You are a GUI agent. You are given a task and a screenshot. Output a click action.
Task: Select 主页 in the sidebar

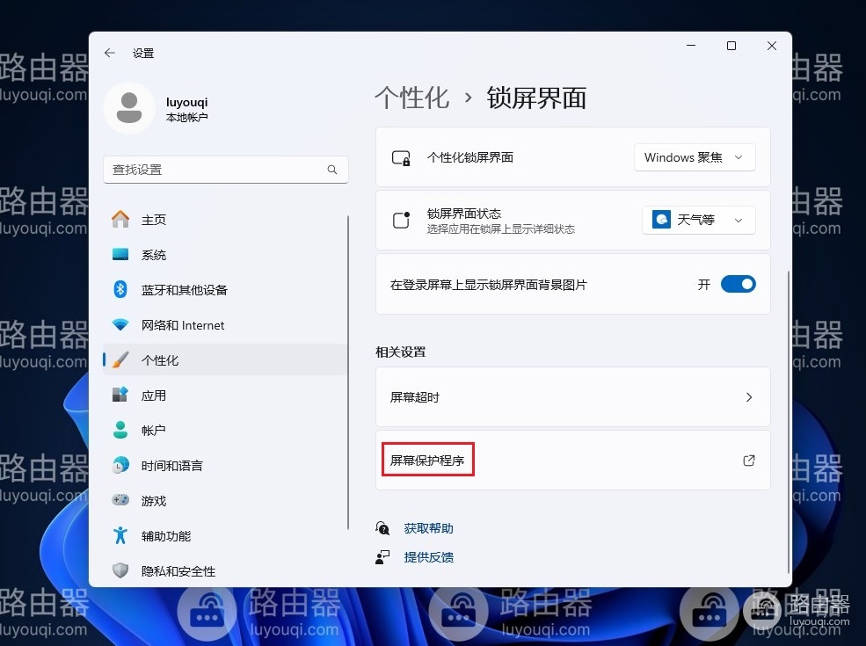click(225, 219)
